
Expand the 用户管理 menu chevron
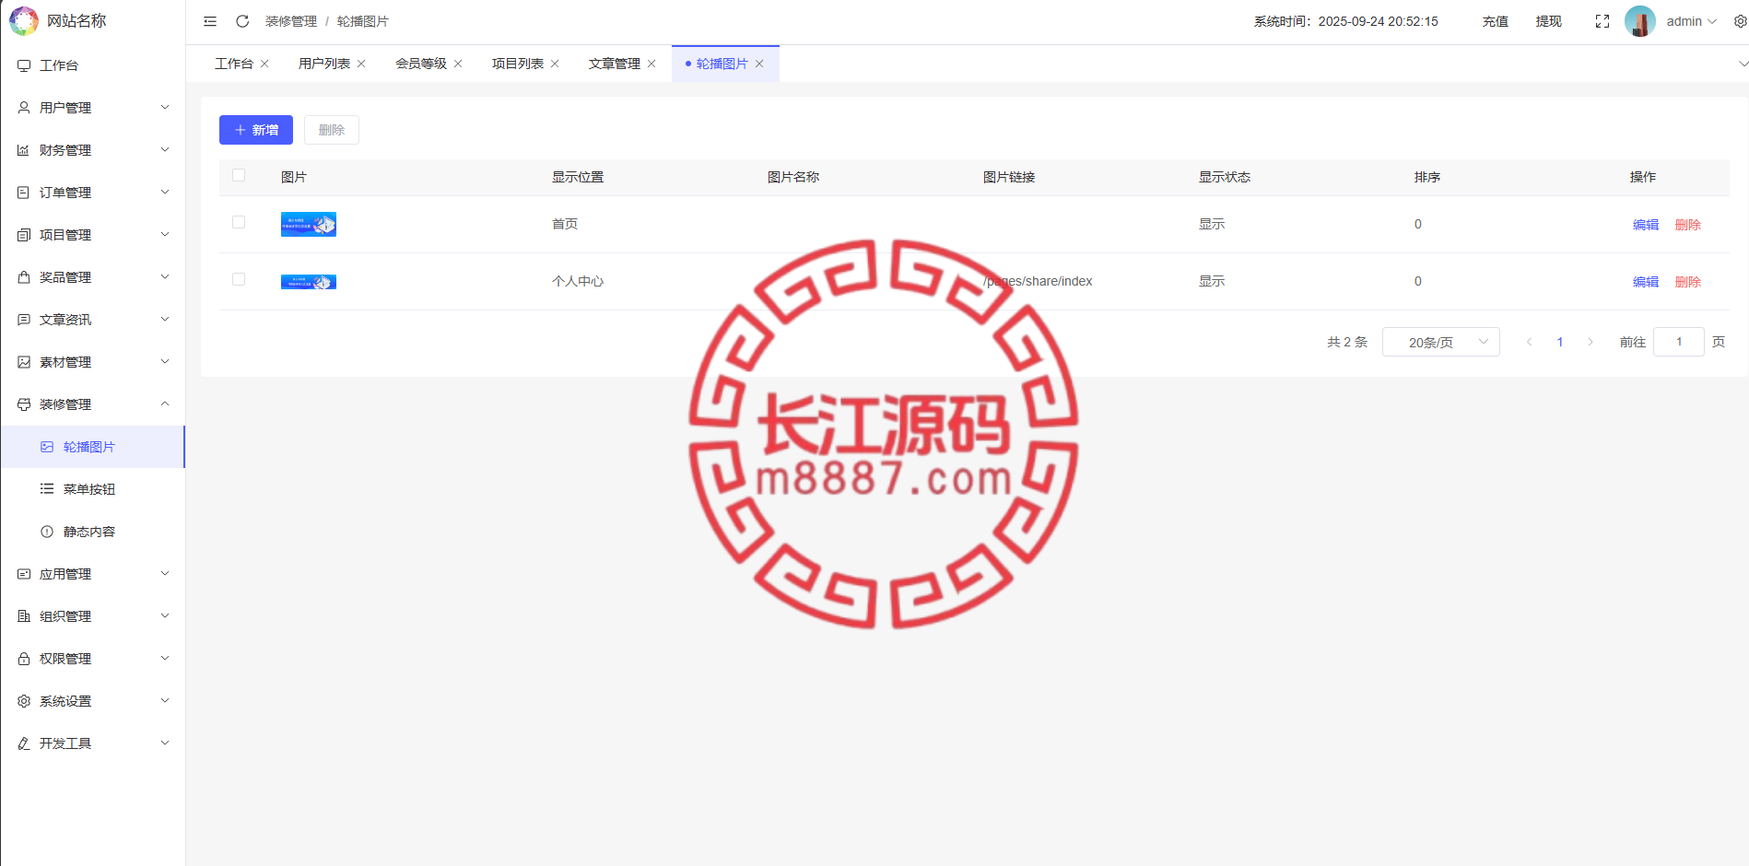click(x=165, y=108)
